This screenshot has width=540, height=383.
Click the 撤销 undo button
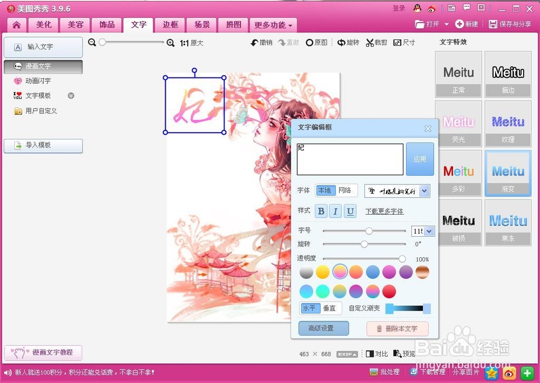[x=261, y=43]
